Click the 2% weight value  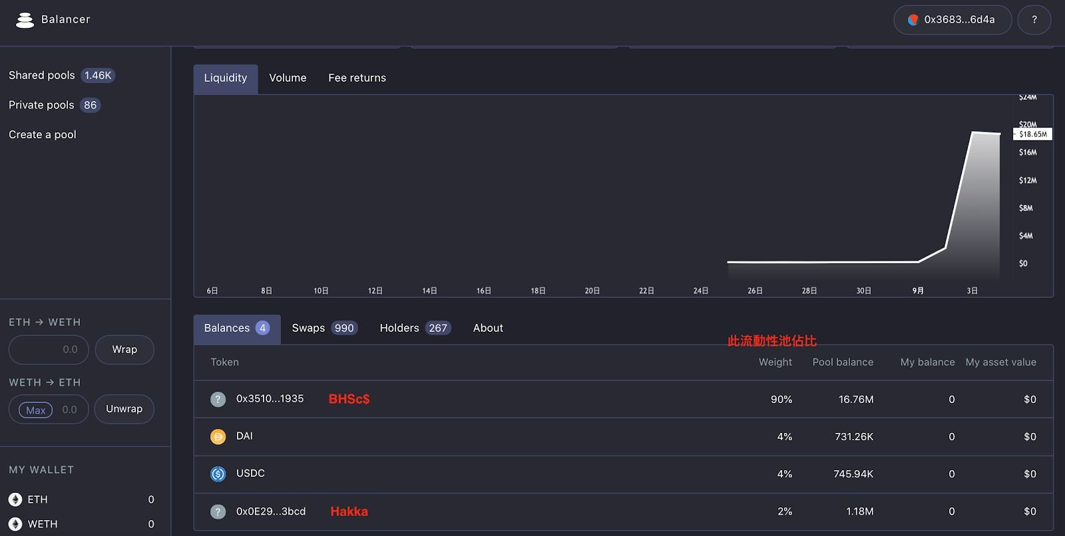click(x=785, y=511)
